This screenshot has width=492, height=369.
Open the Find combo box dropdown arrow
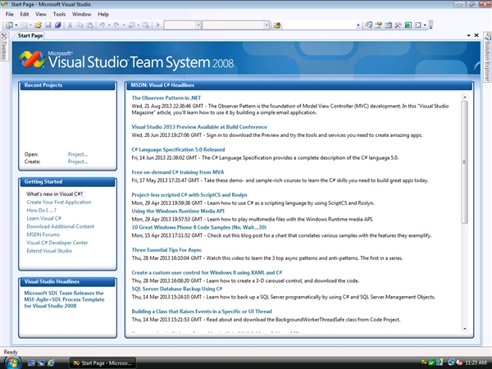tap(358, 25)
